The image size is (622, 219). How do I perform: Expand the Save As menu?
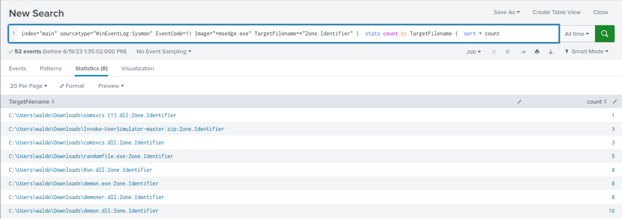[507, 12]
